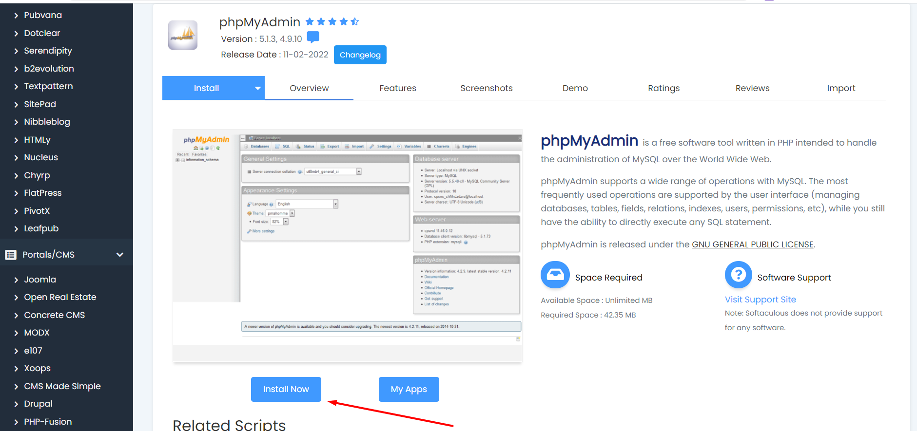The image size is (917, 431).
Task: Click the Portals/CMS category list icon
Action: point(11,255)
